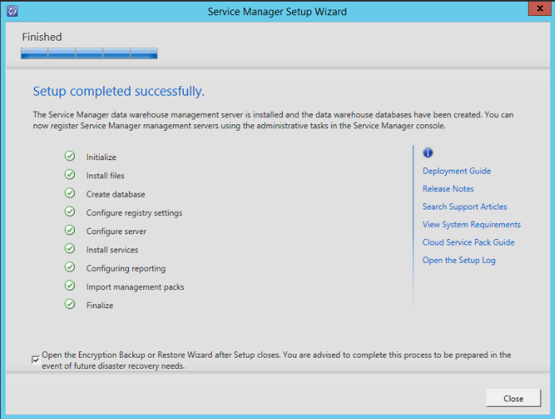The image size is (555, 419).
Task: Click the green checkmark next to Install files
Action: click(x=70, y=175)
